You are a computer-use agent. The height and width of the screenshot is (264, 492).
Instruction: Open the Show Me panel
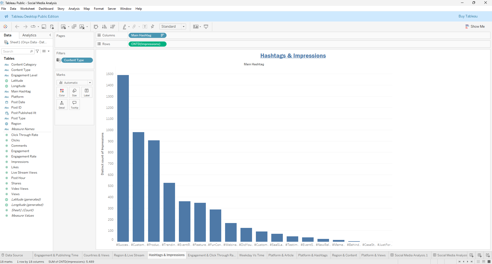point(475,26)
